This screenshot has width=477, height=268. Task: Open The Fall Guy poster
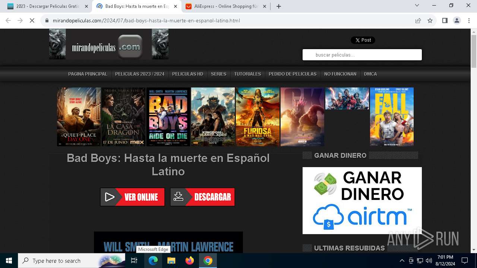(x=392, y=117)
